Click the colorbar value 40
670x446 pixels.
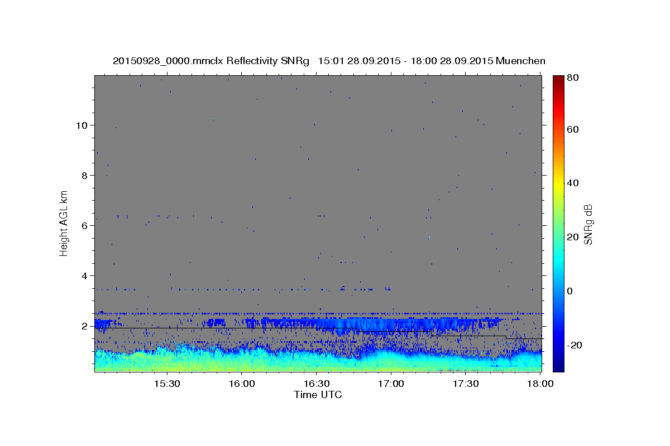tap(573, 183)
